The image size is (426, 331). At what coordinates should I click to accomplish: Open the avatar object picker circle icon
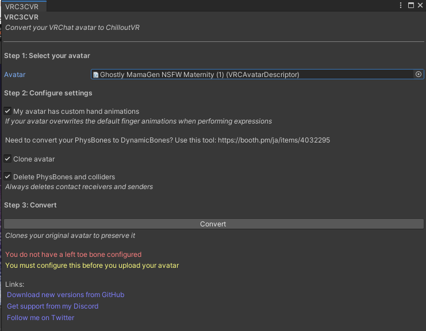pos(419,74)
